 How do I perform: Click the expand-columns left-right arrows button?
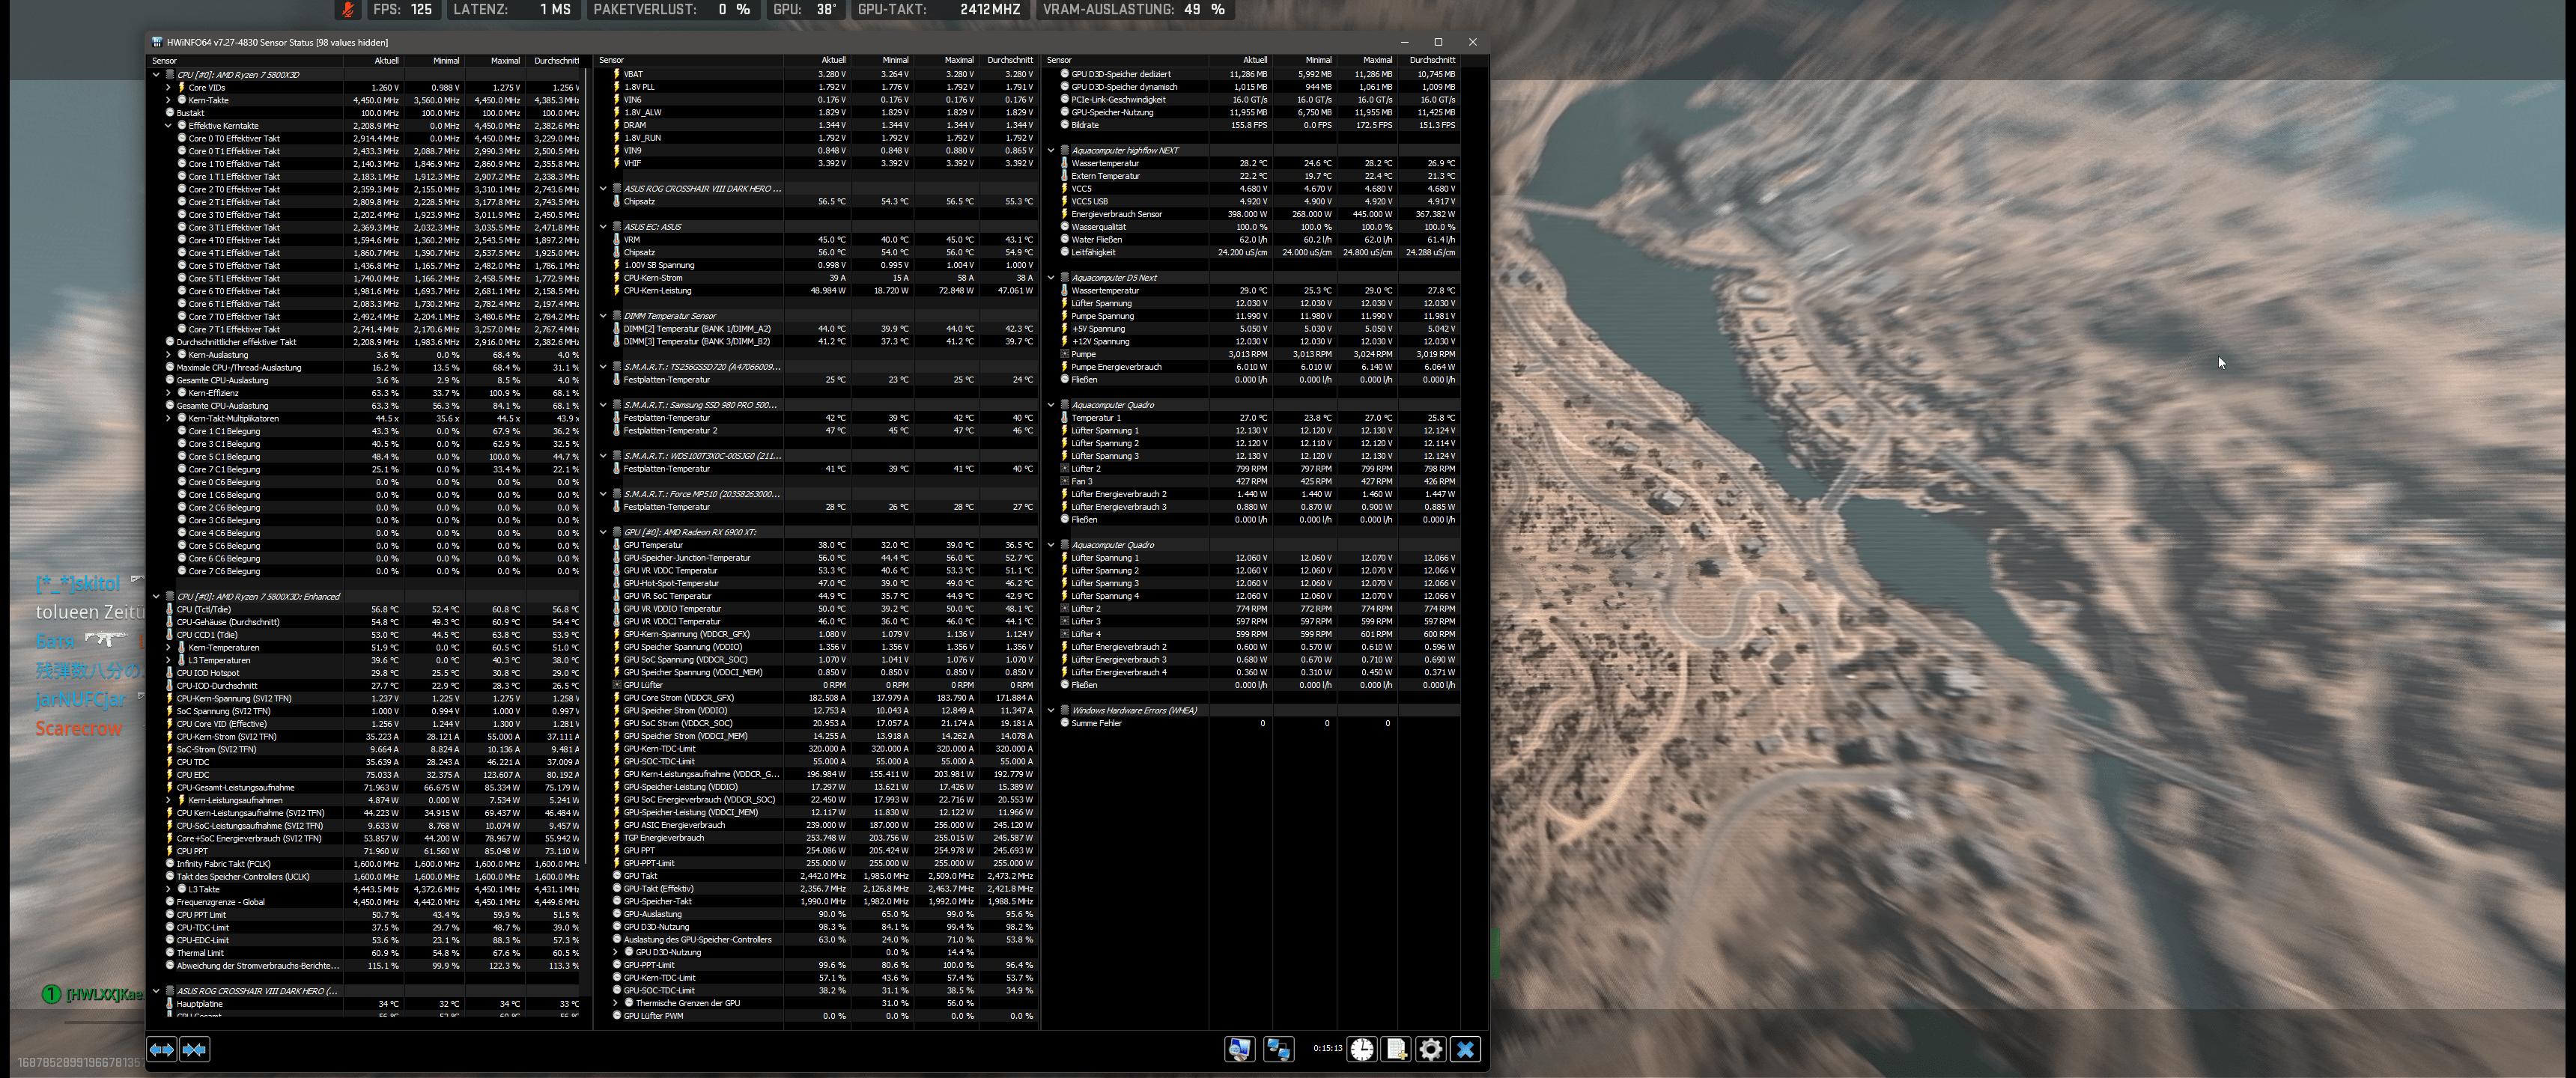[161, 1049]
